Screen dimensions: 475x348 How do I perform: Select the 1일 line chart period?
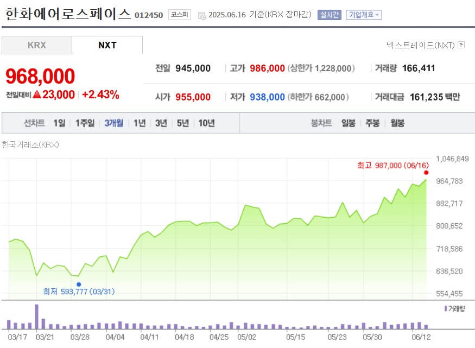coord(59,123)
